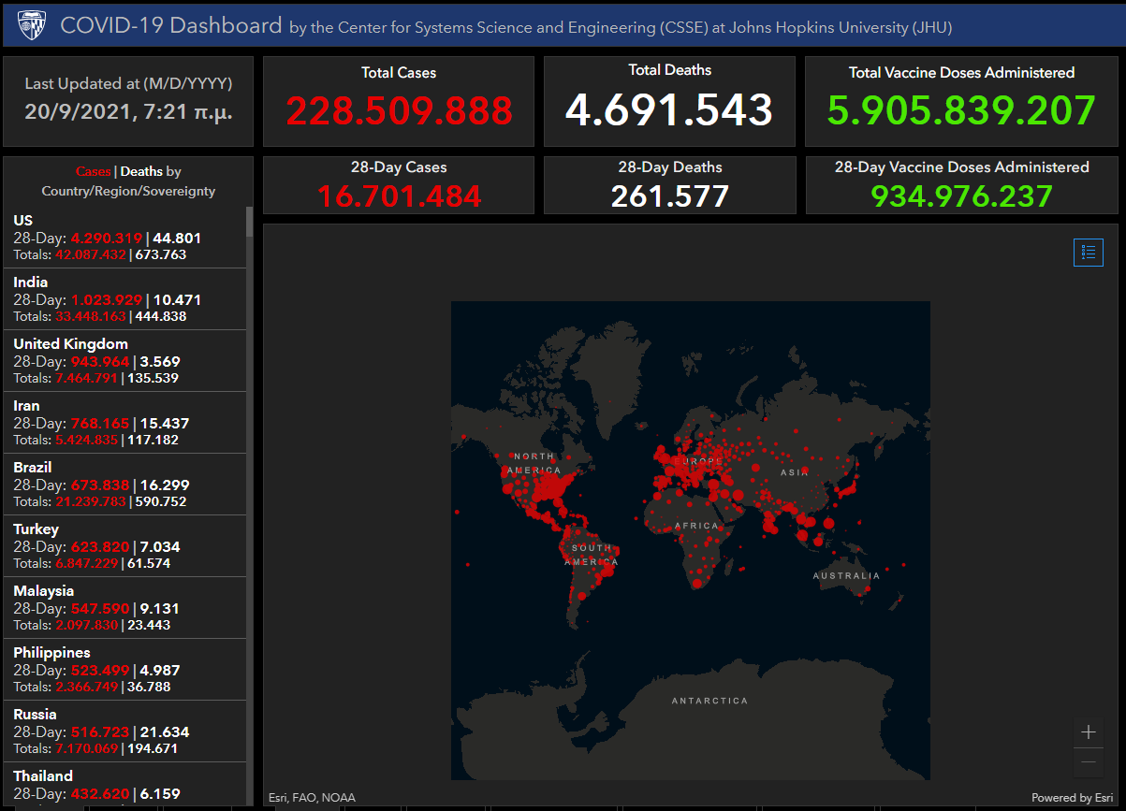Click the Johns Hopkins University logo
This screenshot has width=1126, height=811.
click(x=32, y=24)
